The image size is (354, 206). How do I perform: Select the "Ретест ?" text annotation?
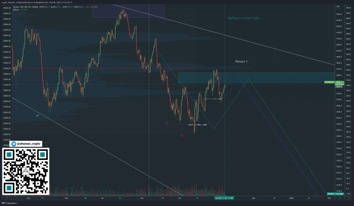coord(241,61)
